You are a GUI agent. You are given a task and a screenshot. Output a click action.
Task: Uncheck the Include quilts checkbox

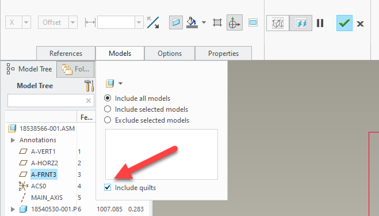coord(108,187)
